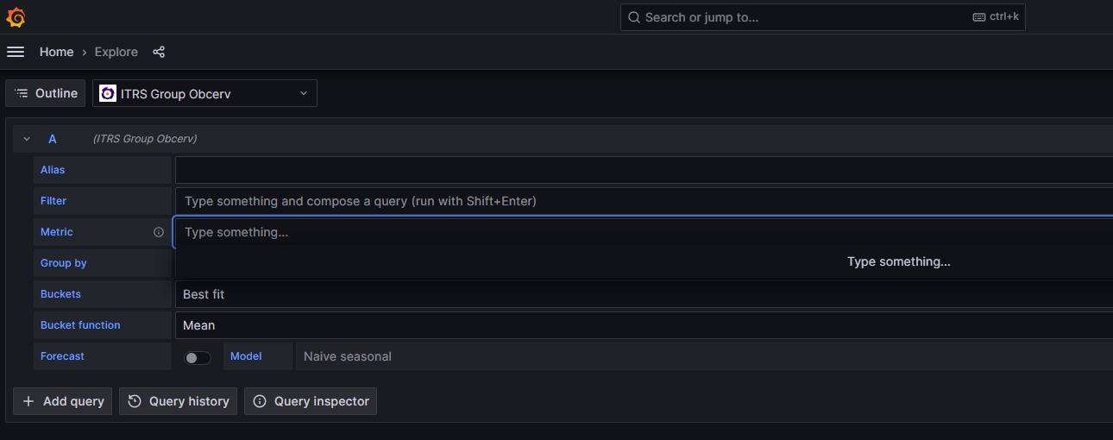The width and height of the screenshot is (1113, 440).
Task: Click the magnifier icon in search bar
Action: 633,17
